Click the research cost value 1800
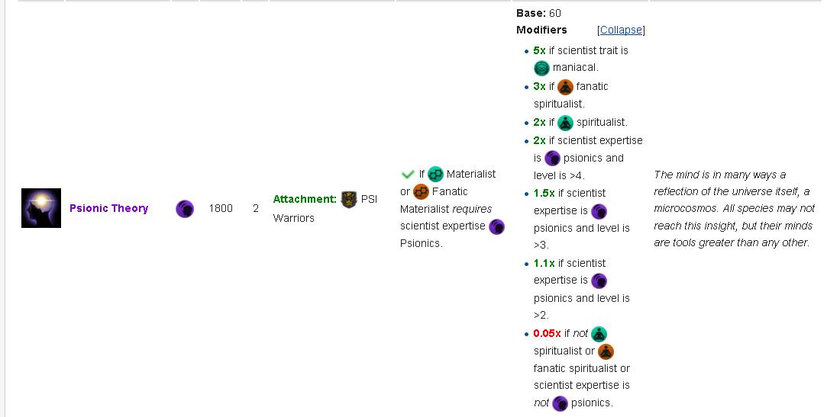The image size is (827, 417). [221, 208]
